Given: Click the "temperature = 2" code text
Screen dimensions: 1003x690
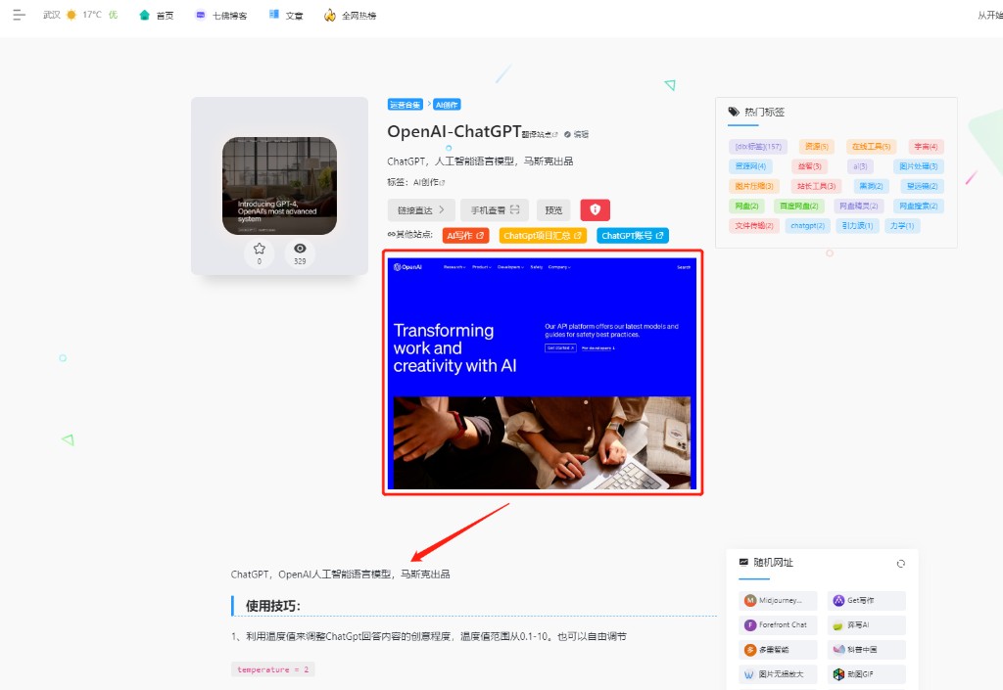Looking at the screenshot, I should point(273,669).
